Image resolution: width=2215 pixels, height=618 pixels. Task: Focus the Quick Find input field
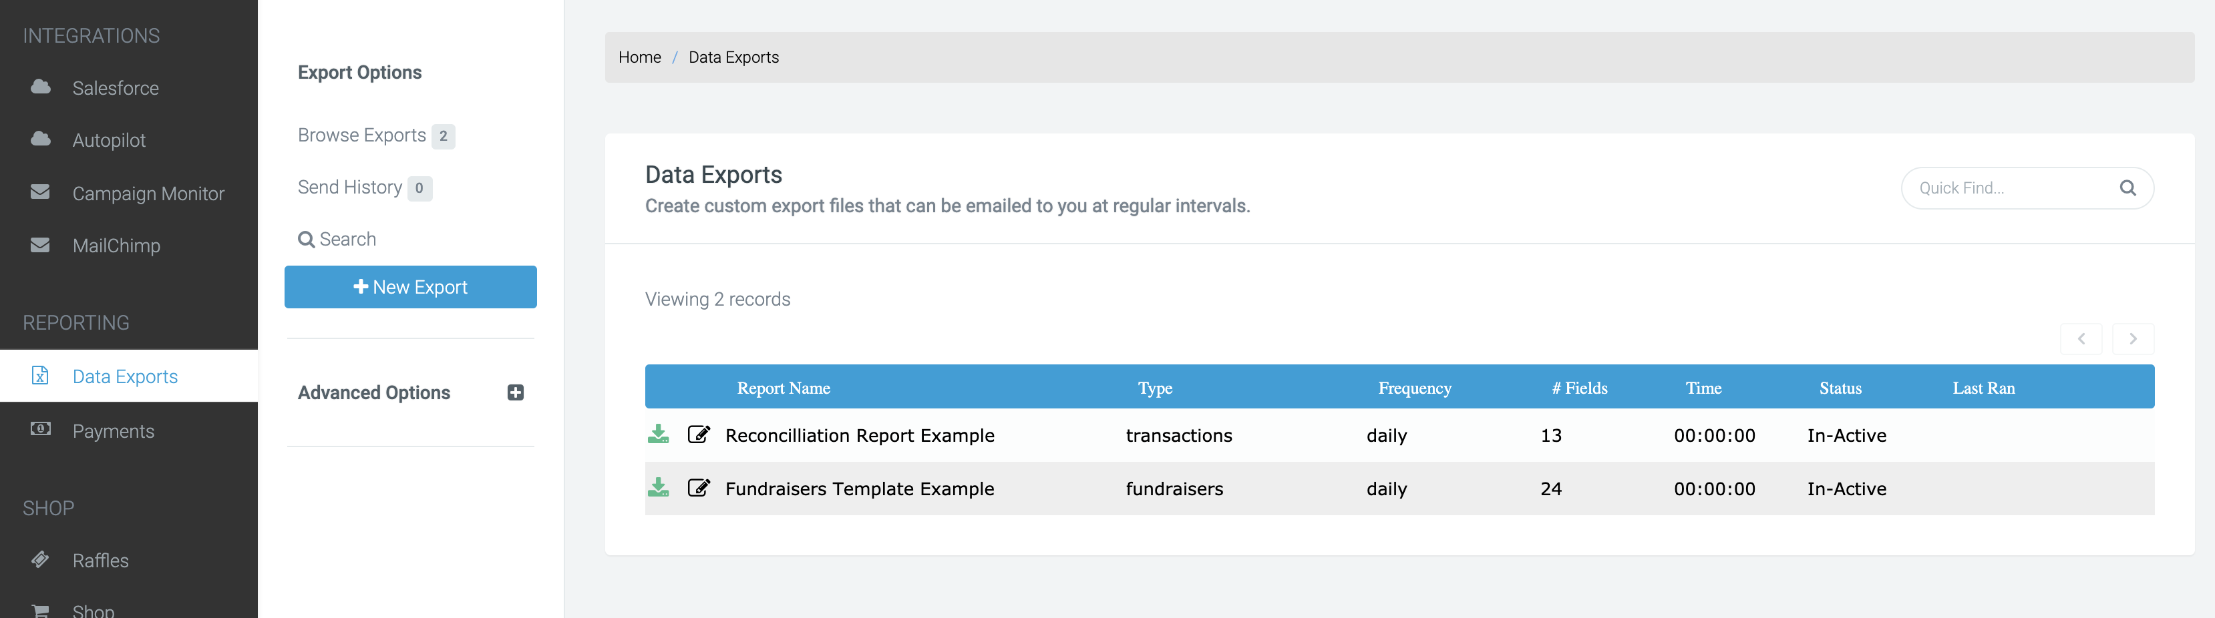pyautogui.click(x=2012, y=188)
